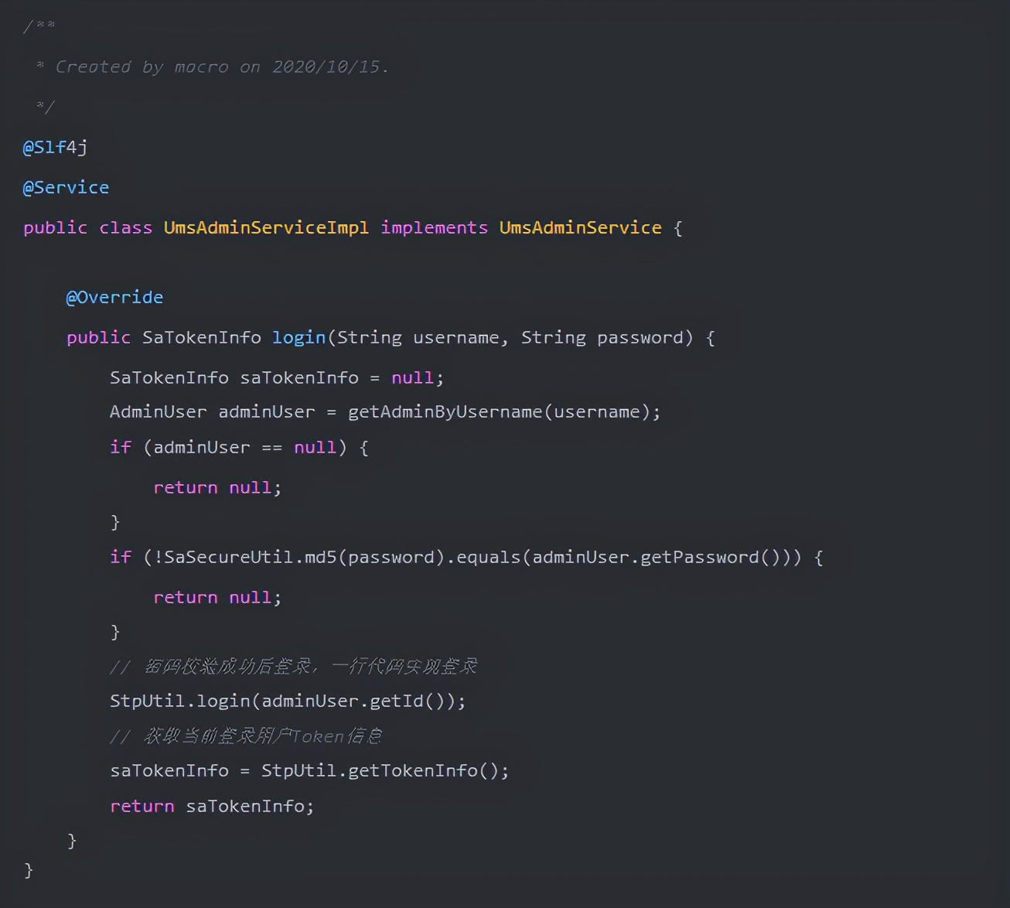Select the @Service annotation
The height and width of the screenshot is (908, 1010).
(66, 188)
